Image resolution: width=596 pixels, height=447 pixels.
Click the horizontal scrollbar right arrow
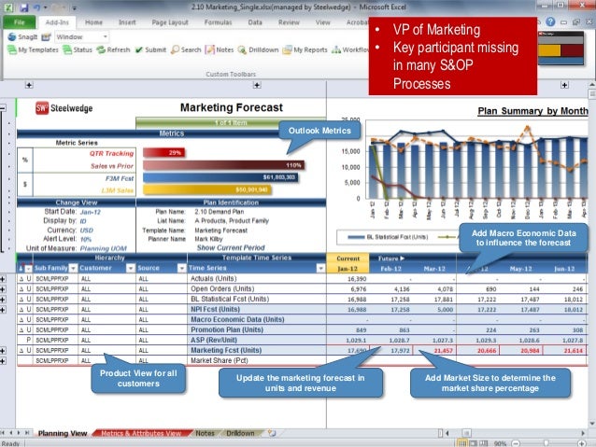583,433
